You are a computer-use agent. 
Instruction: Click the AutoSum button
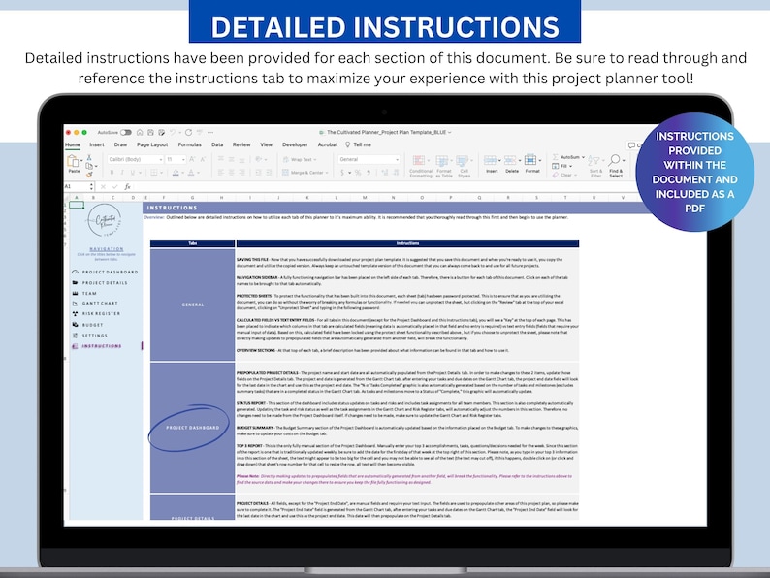[568, 157]
